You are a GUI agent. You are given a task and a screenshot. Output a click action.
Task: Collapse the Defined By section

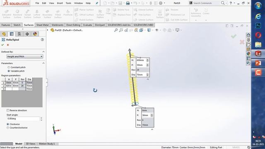point(43,52)
